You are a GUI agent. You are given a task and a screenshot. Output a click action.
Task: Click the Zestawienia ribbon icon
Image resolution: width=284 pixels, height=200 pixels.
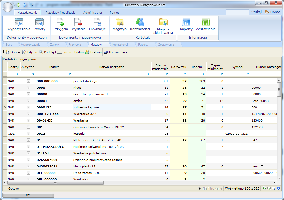(205, 24)
